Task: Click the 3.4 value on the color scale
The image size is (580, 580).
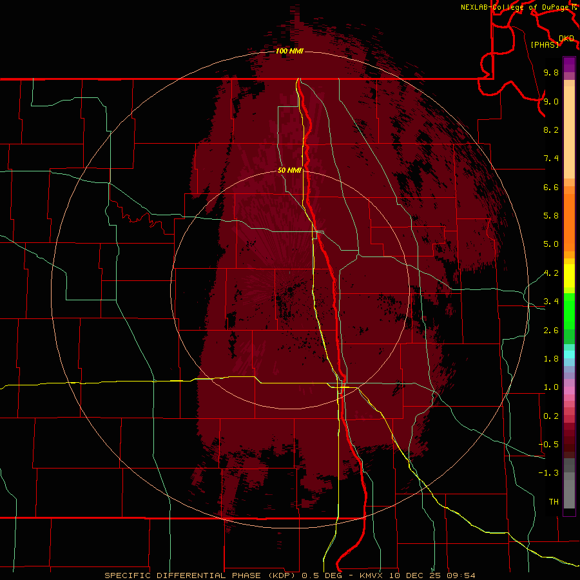Action: click(551, 302)
